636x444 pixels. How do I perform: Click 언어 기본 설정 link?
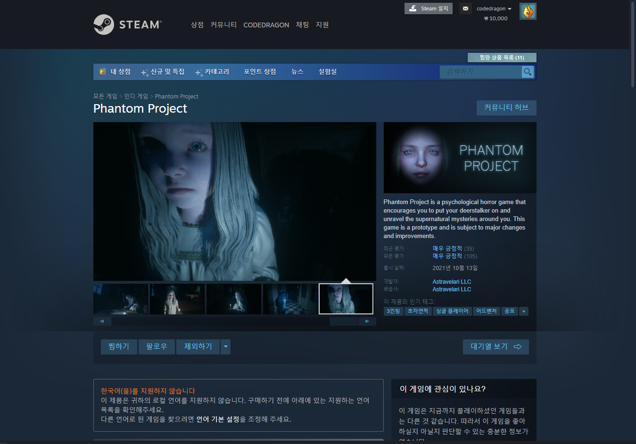pyautogui.click(x=218, y=419)
